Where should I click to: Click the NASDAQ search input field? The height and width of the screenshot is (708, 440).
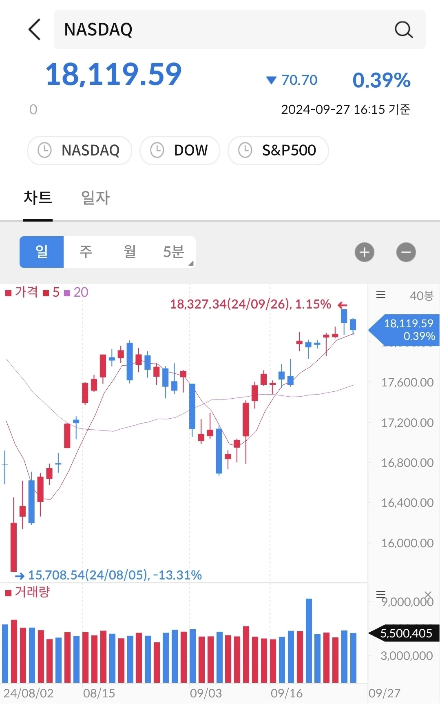240,29
